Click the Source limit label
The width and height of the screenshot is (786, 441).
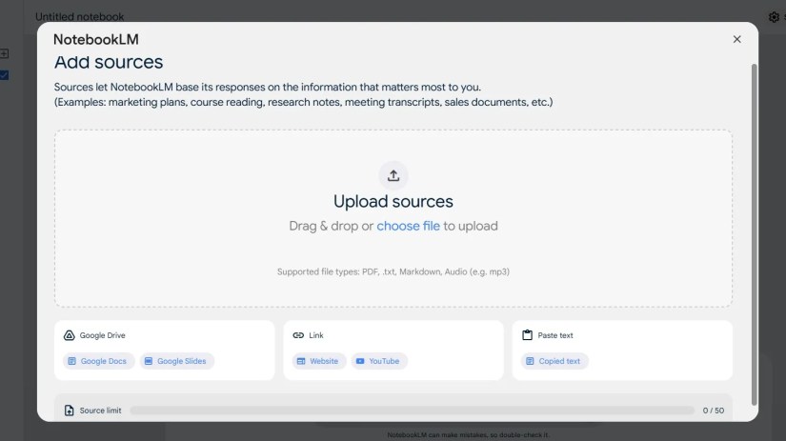[x=100, y=411]
